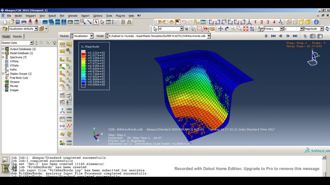Viewport: 330px width, 185px height.
Task: Select the Rotate View tool
Action: [x=227, y=29]
